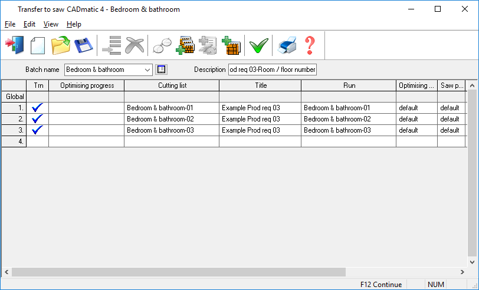The image size is (479, 290).
Task: Click the Exit door icon in toolbar
Action: 14,45
